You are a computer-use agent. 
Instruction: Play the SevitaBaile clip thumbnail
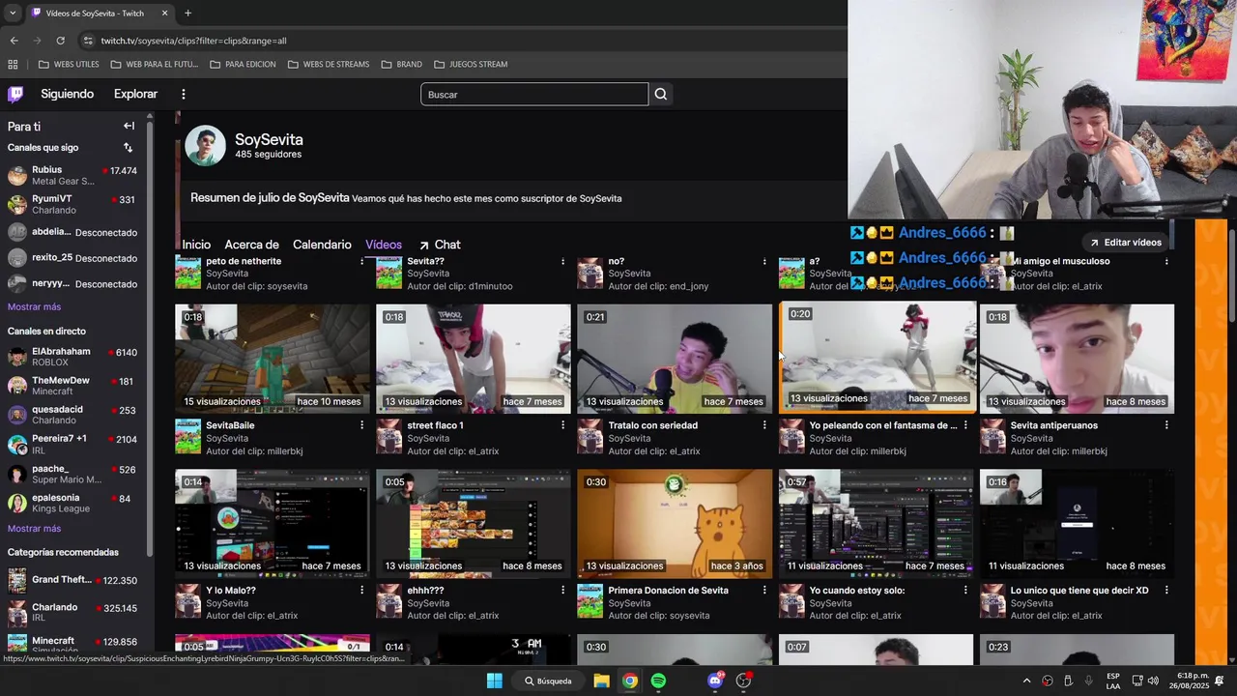click(273, 359)
